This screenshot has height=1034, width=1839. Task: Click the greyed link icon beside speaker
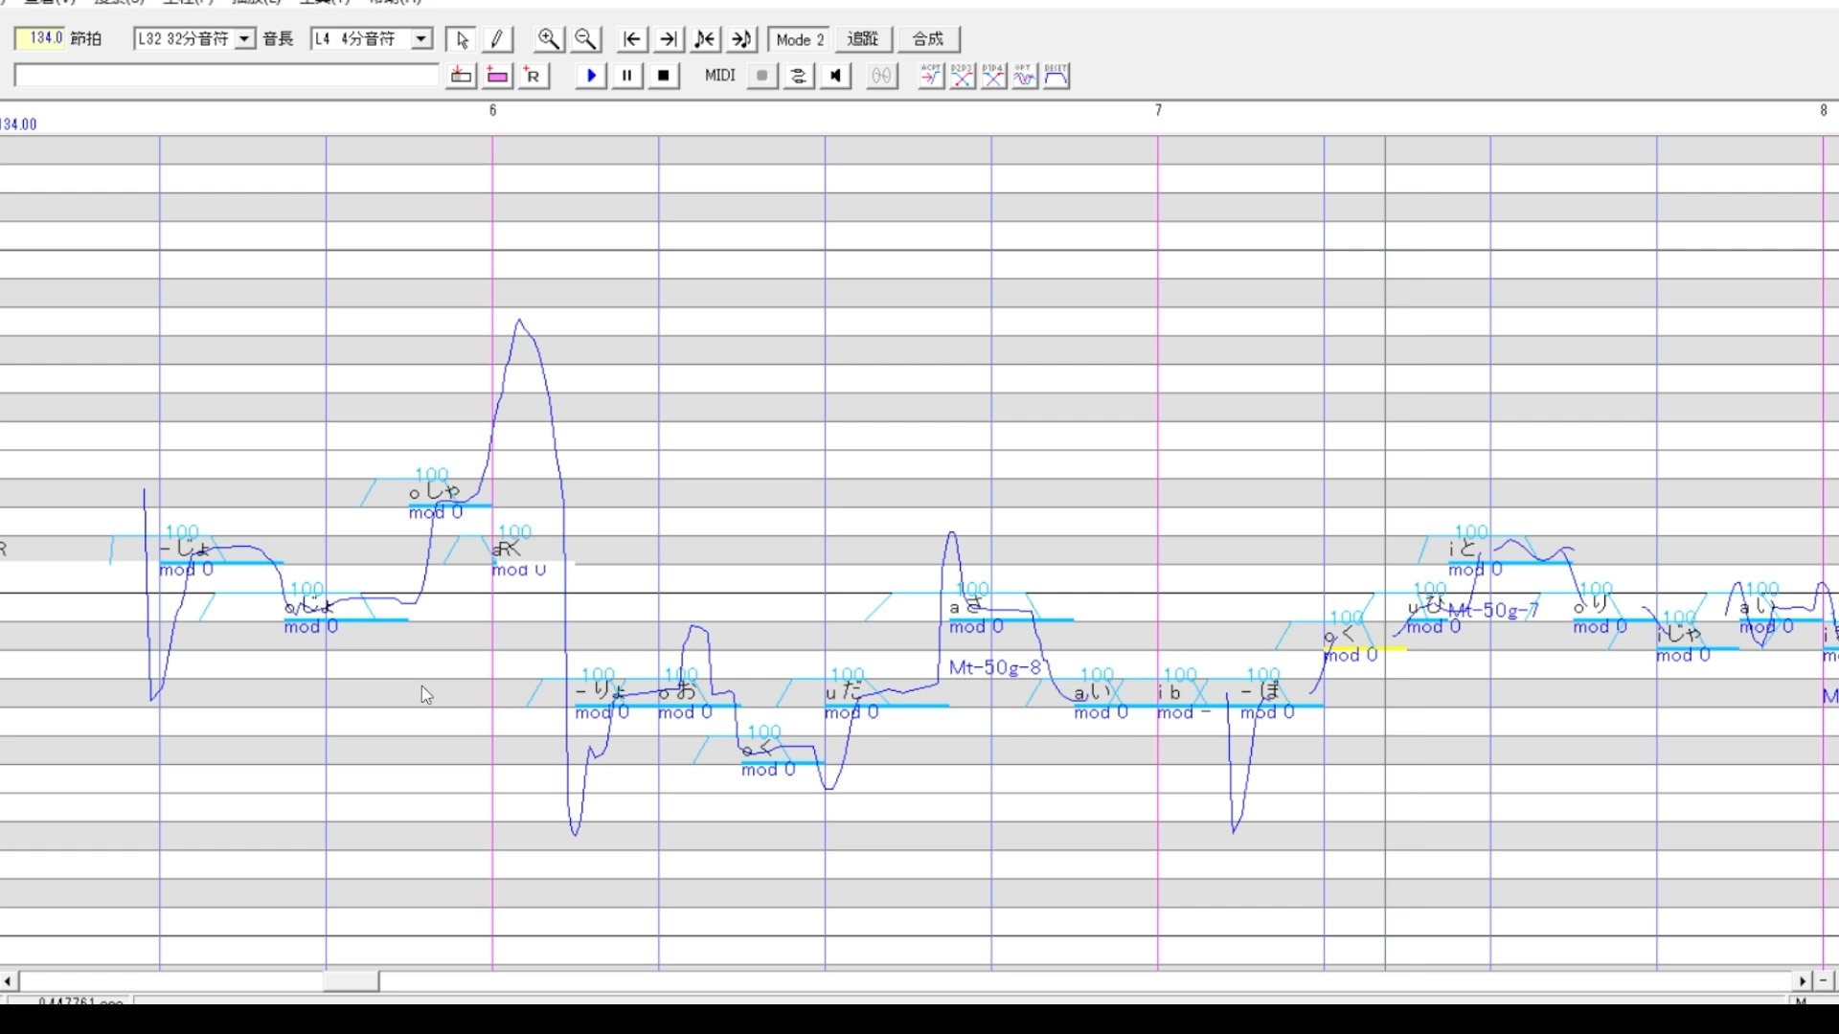coord(882,76)
